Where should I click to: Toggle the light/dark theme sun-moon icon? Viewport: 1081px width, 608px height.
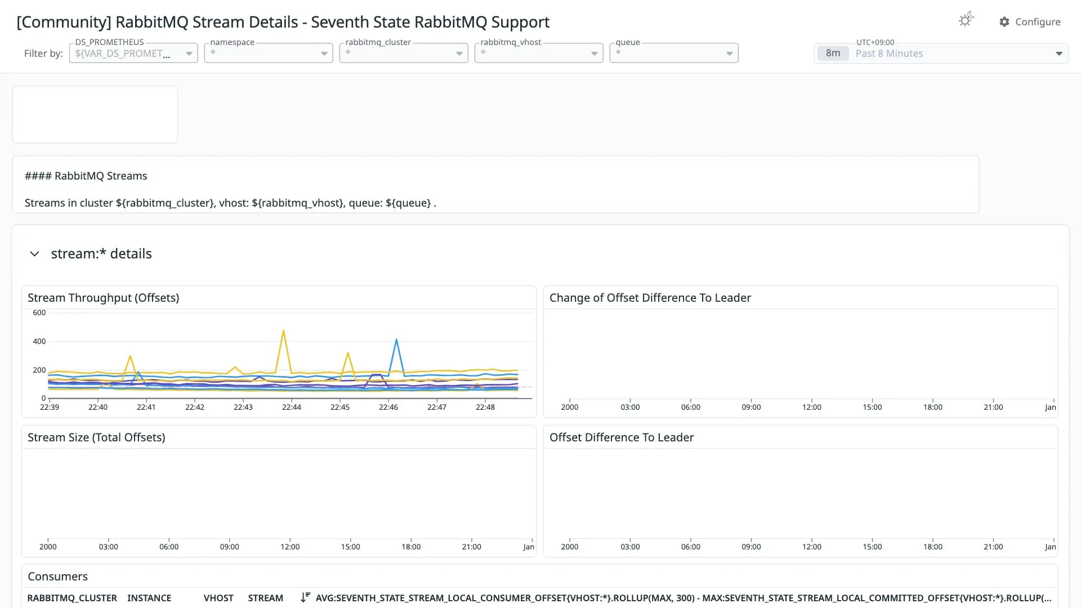pos(966,20)
